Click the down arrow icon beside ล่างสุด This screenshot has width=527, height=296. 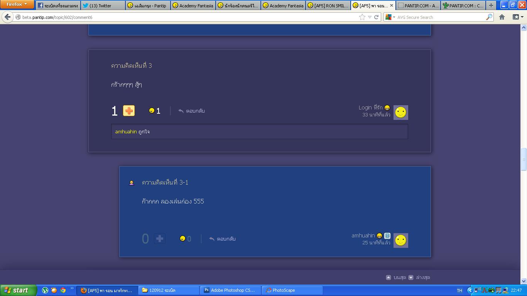coord(411,277)
